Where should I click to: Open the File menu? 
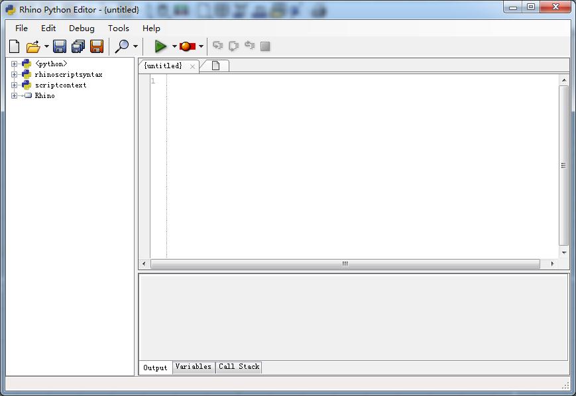(x=21, y=28)
